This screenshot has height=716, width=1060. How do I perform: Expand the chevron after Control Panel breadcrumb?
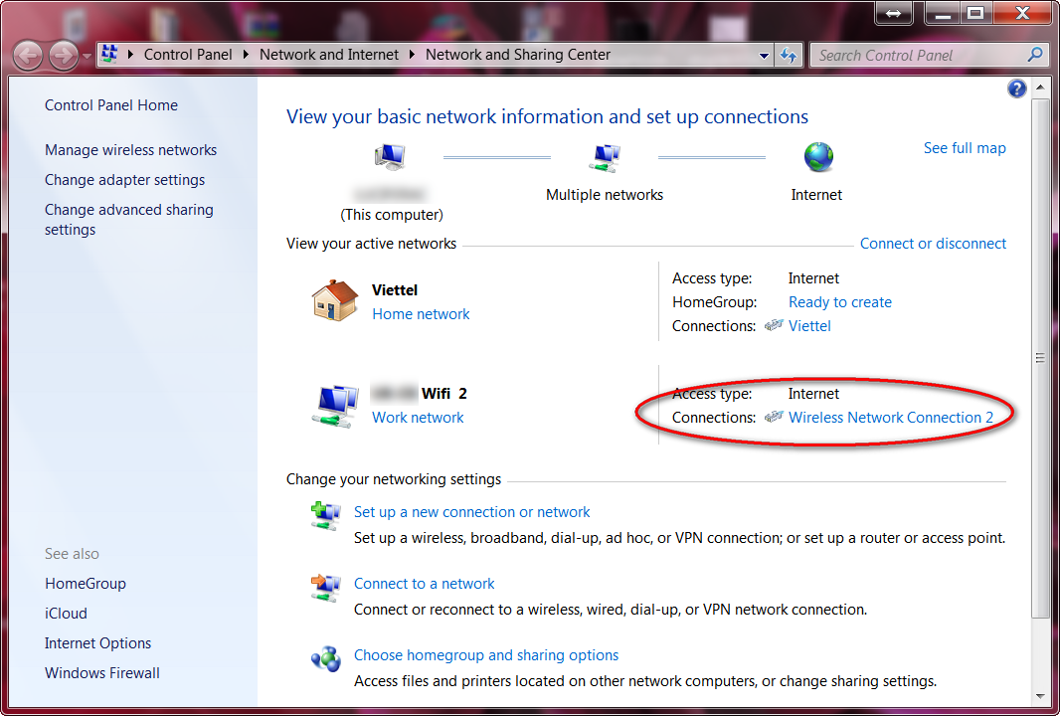pos(244,55)
